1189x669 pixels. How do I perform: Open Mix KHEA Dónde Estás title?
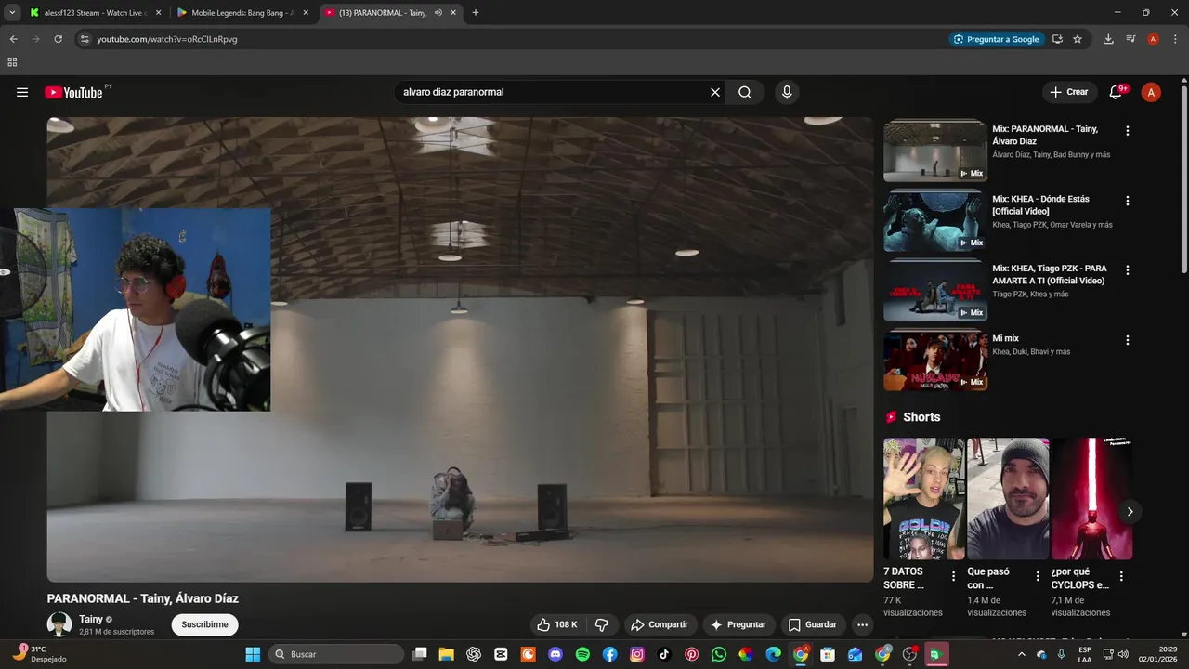1040,204
